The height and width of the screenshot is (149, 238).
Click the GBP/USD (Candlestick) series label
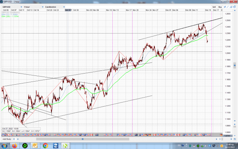[11, 13]
